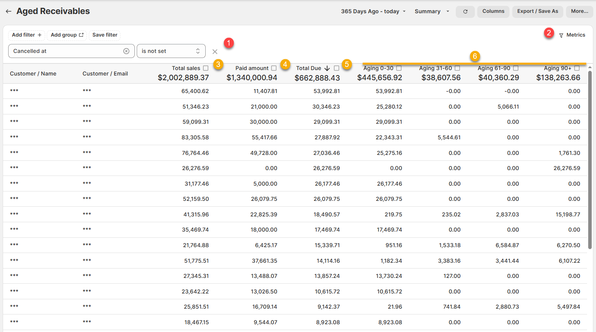
Task: Open the 365 Days Ago - today date range dropdown
Action: [x=373, y=12]
